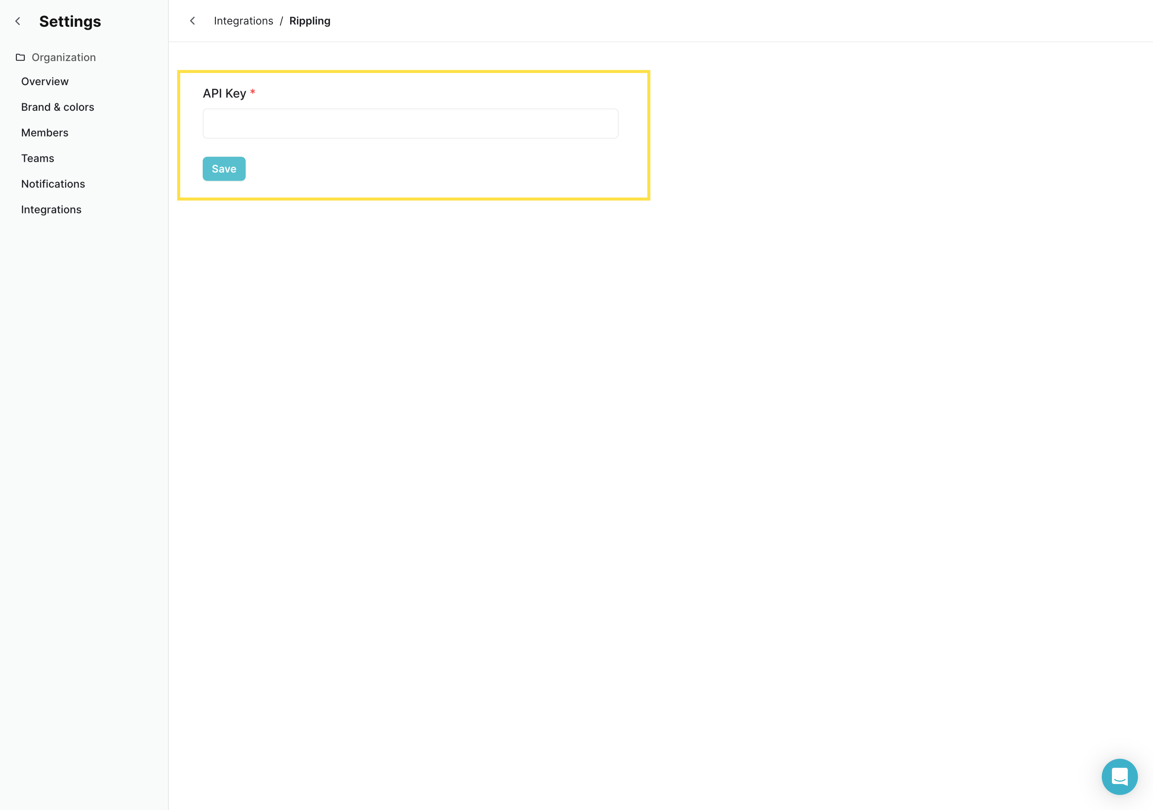Screen dimensions: 1153x810
Task: Click the back chevron beside Settings heading
Action: point(18,21)
